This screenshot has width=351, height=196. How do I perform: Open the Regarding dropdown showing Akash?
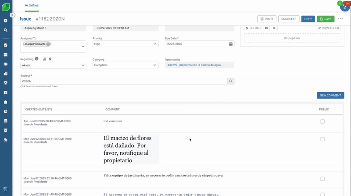(53, 65)
